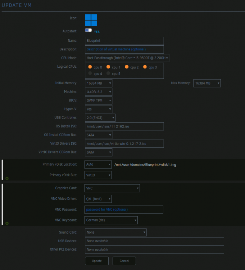
Task: Open the Graphics Card dropdown
Action: point(112,188)
